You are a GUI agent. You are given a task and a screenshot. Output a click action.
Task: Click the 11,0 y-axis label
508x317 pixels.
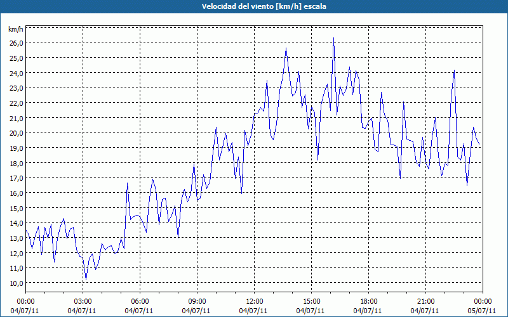click(16, 268)
